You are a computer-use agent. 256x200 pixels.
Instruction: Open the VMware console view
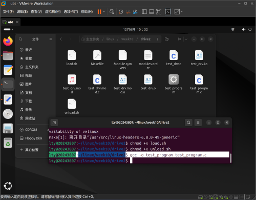pos(168,12)
